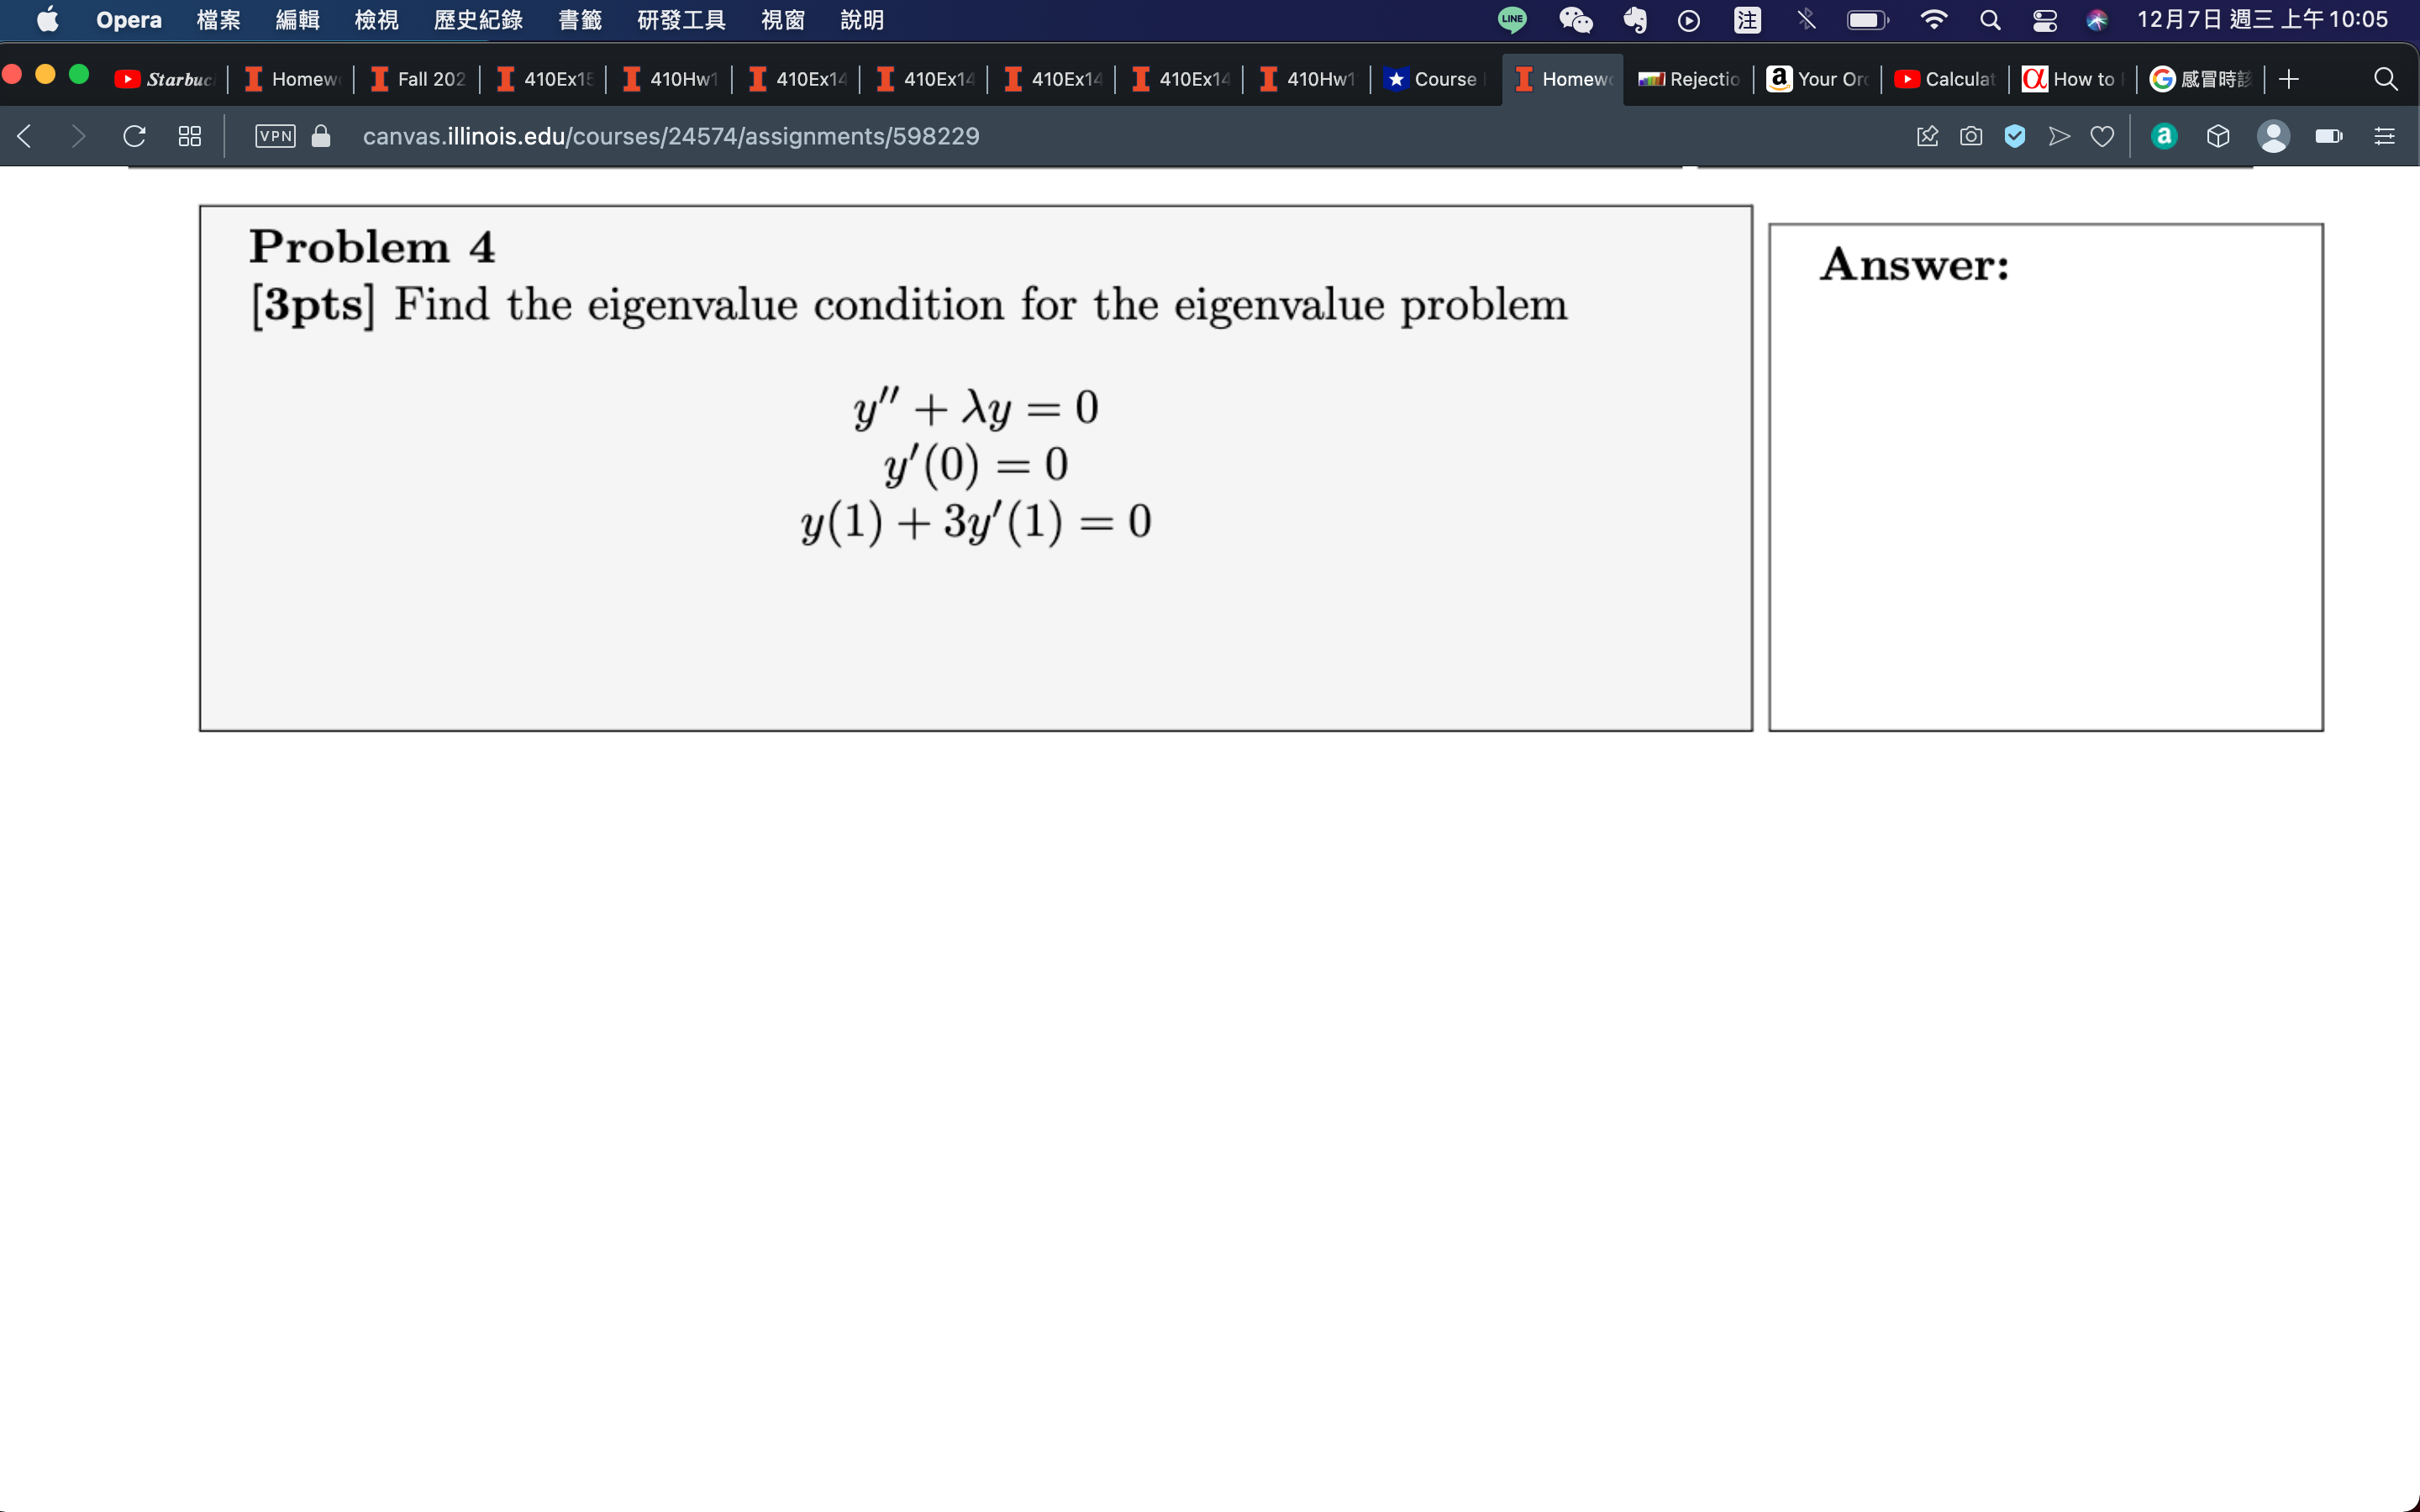
Task: Open the extensions cube icon
Action: click(x=2218, y=136)
